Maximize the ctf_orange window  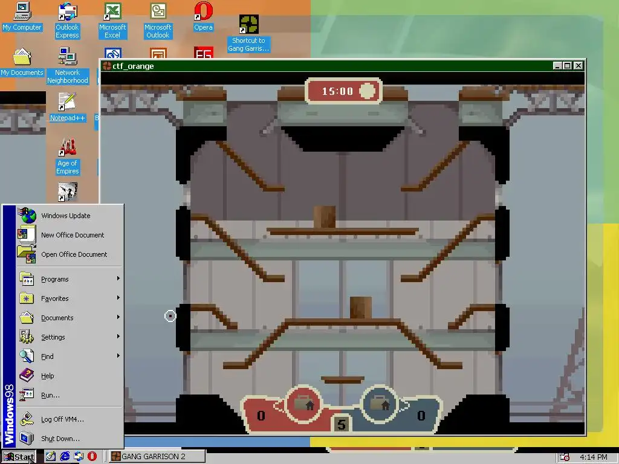click(567, 65)
